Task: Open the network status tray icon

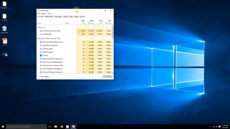Action: pyautogui.click(x=214, y=126)
